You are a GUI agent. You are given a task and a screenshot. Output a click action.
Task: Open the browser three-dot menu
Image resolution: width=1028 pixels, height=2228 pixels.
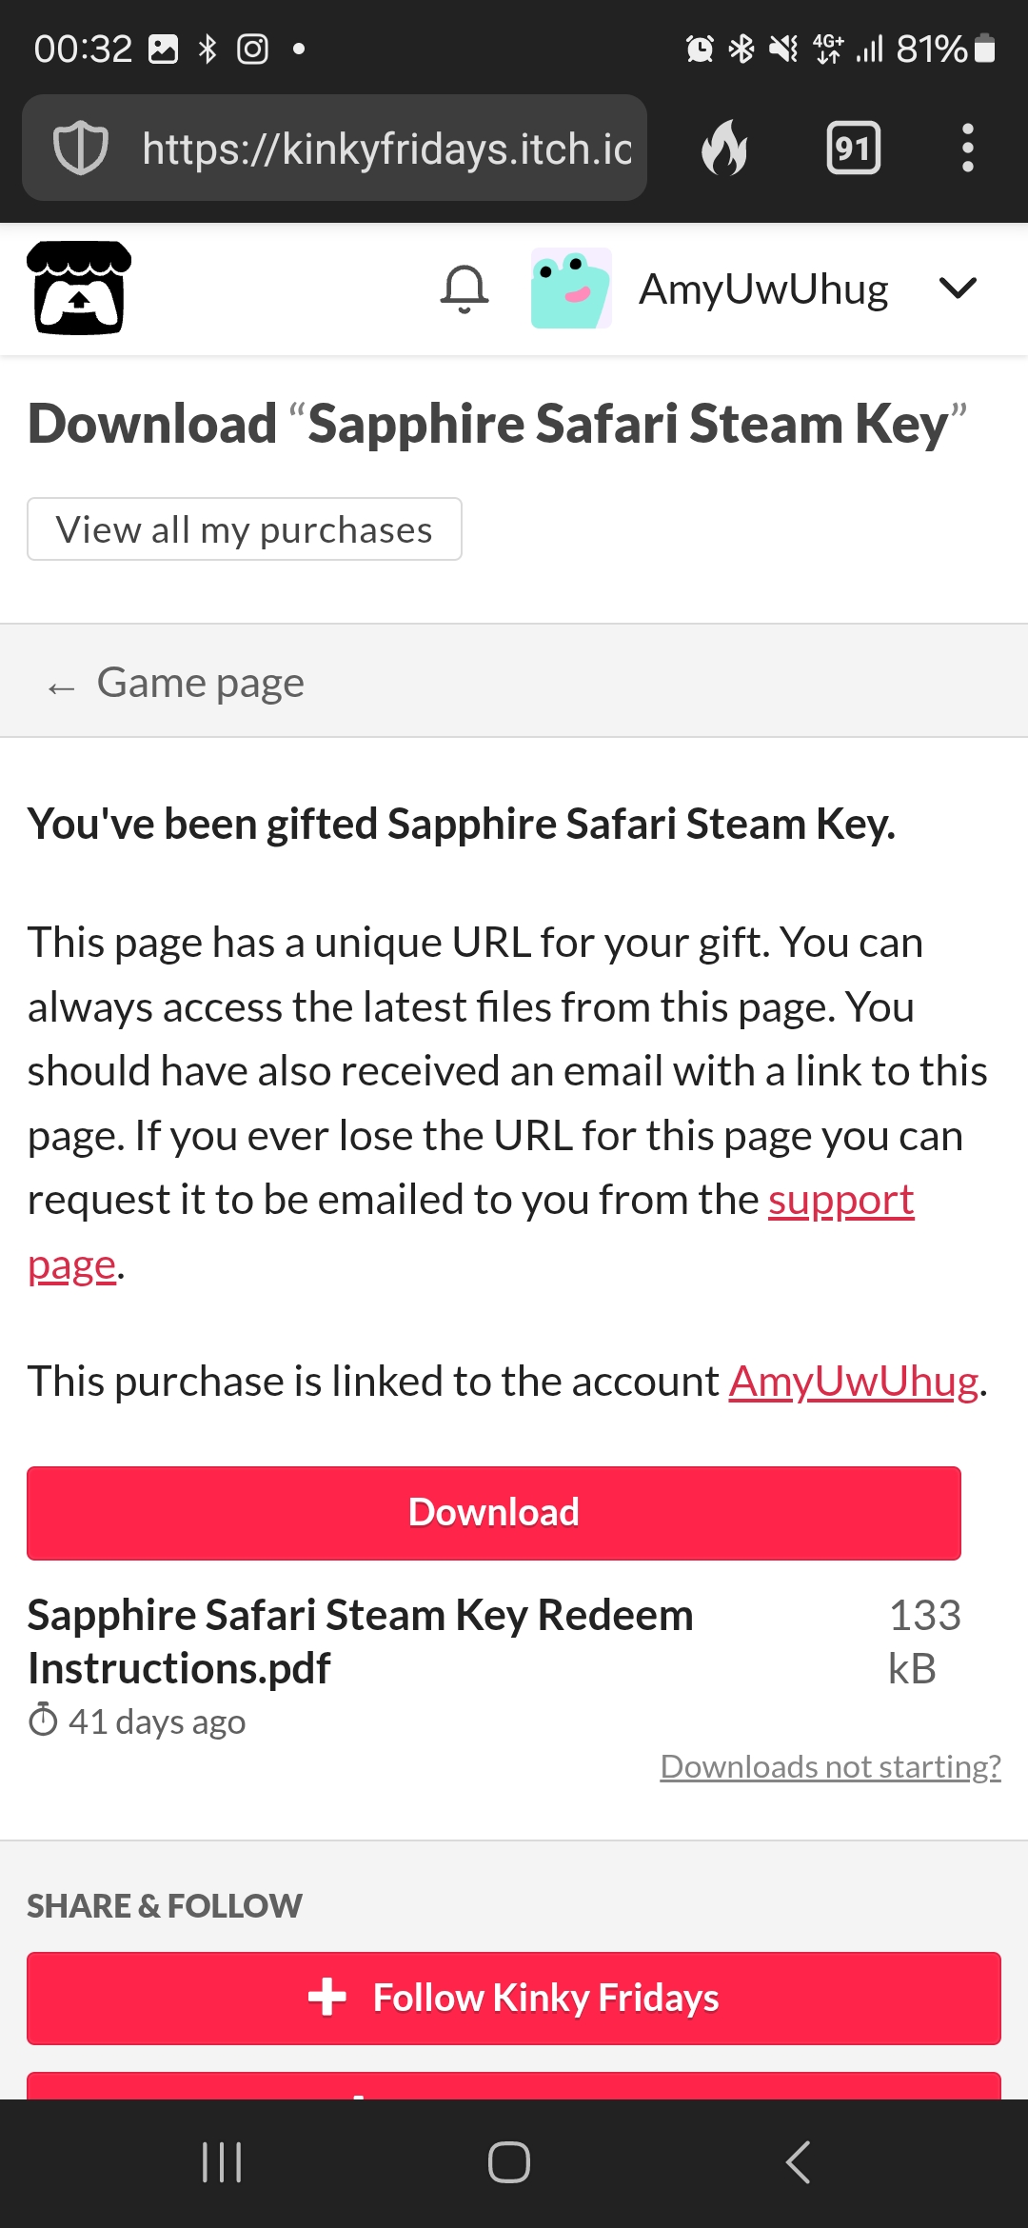[x=968, y=148]
